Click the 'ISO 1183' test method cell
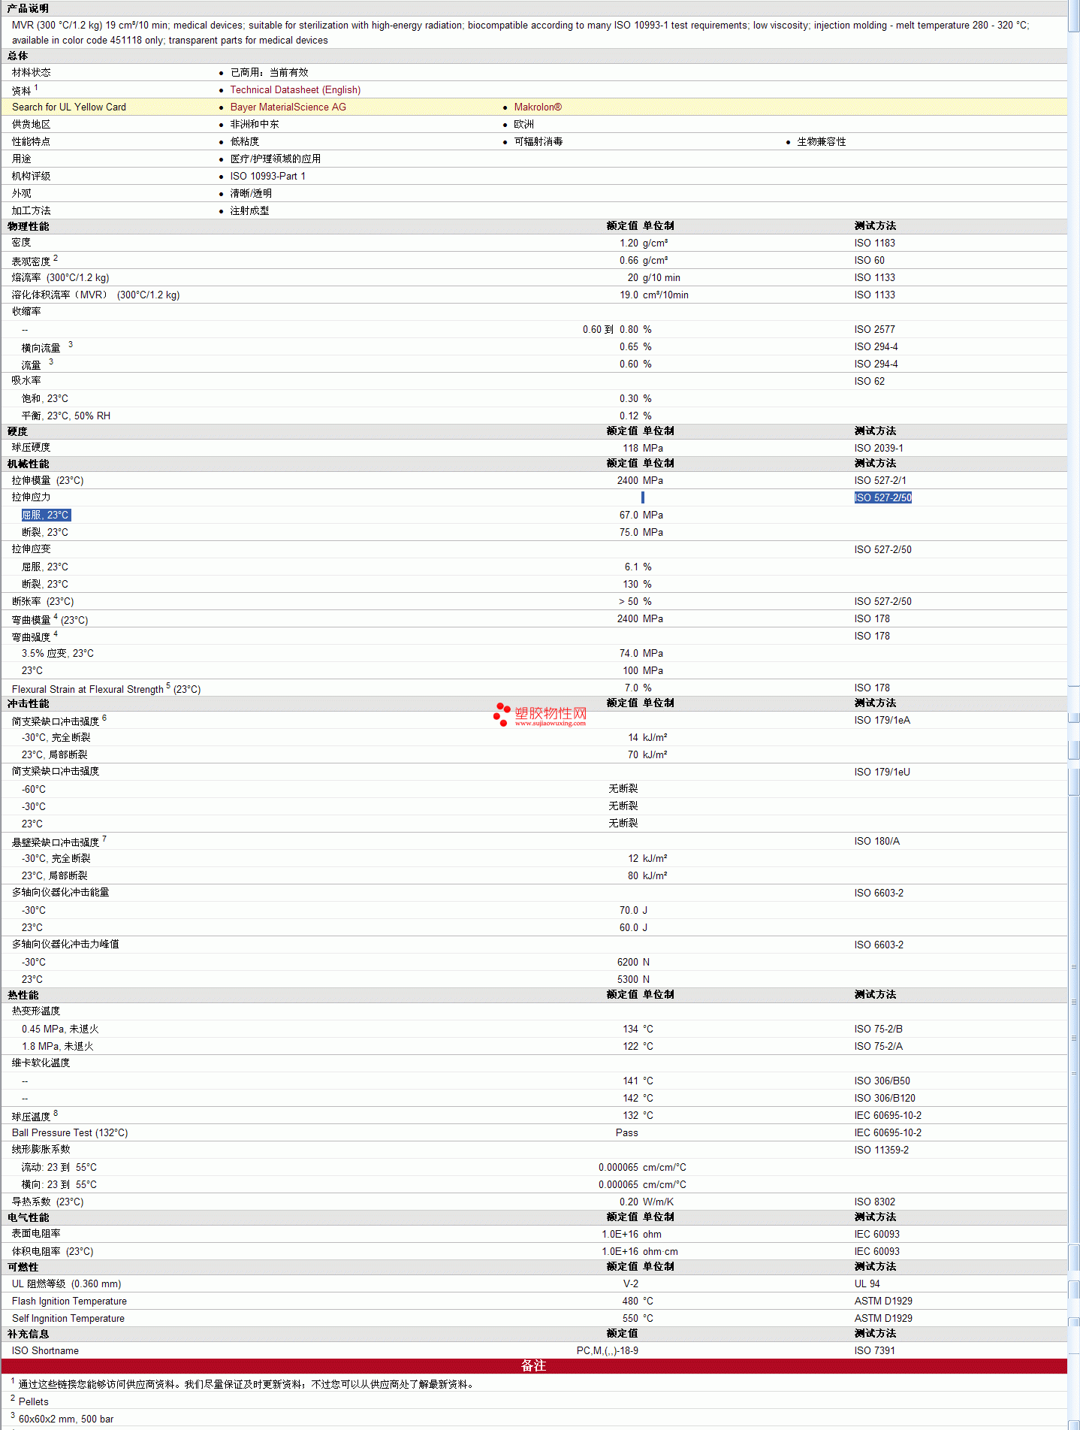 click(x=875, y=243)
